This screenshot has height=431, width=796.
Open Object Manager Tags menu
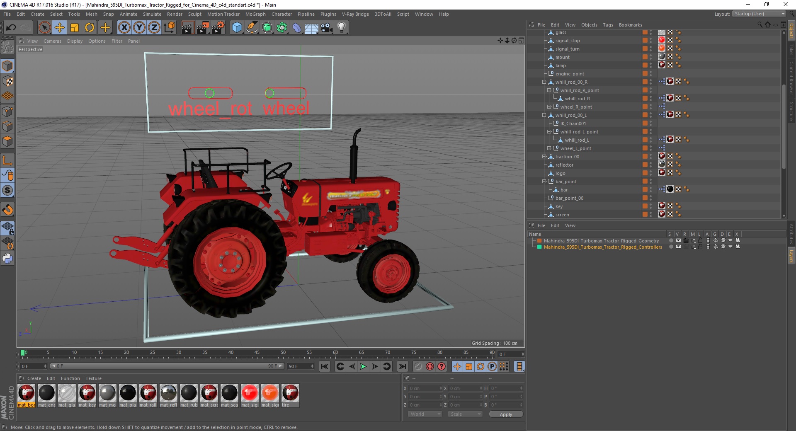tap(608, 25)
